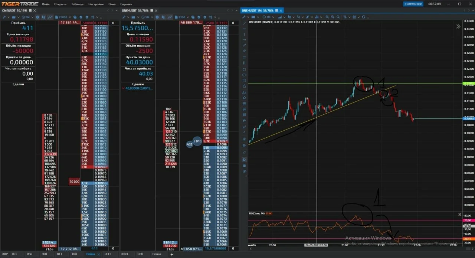Open the 5M timeframe dropdown in ONEUSDT panel
This screenshot has width=475, height=258.
28,17
